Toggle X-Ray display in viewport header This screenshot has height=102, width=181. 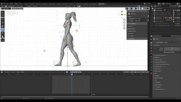click(x=138, y=8)
